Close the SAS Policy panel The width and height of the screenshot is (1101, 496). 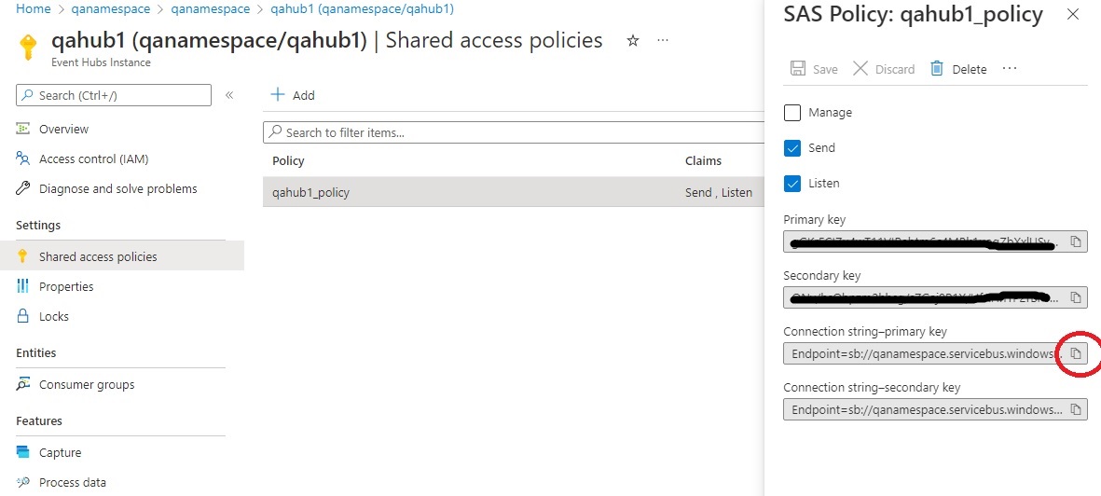coord(1073,14)
